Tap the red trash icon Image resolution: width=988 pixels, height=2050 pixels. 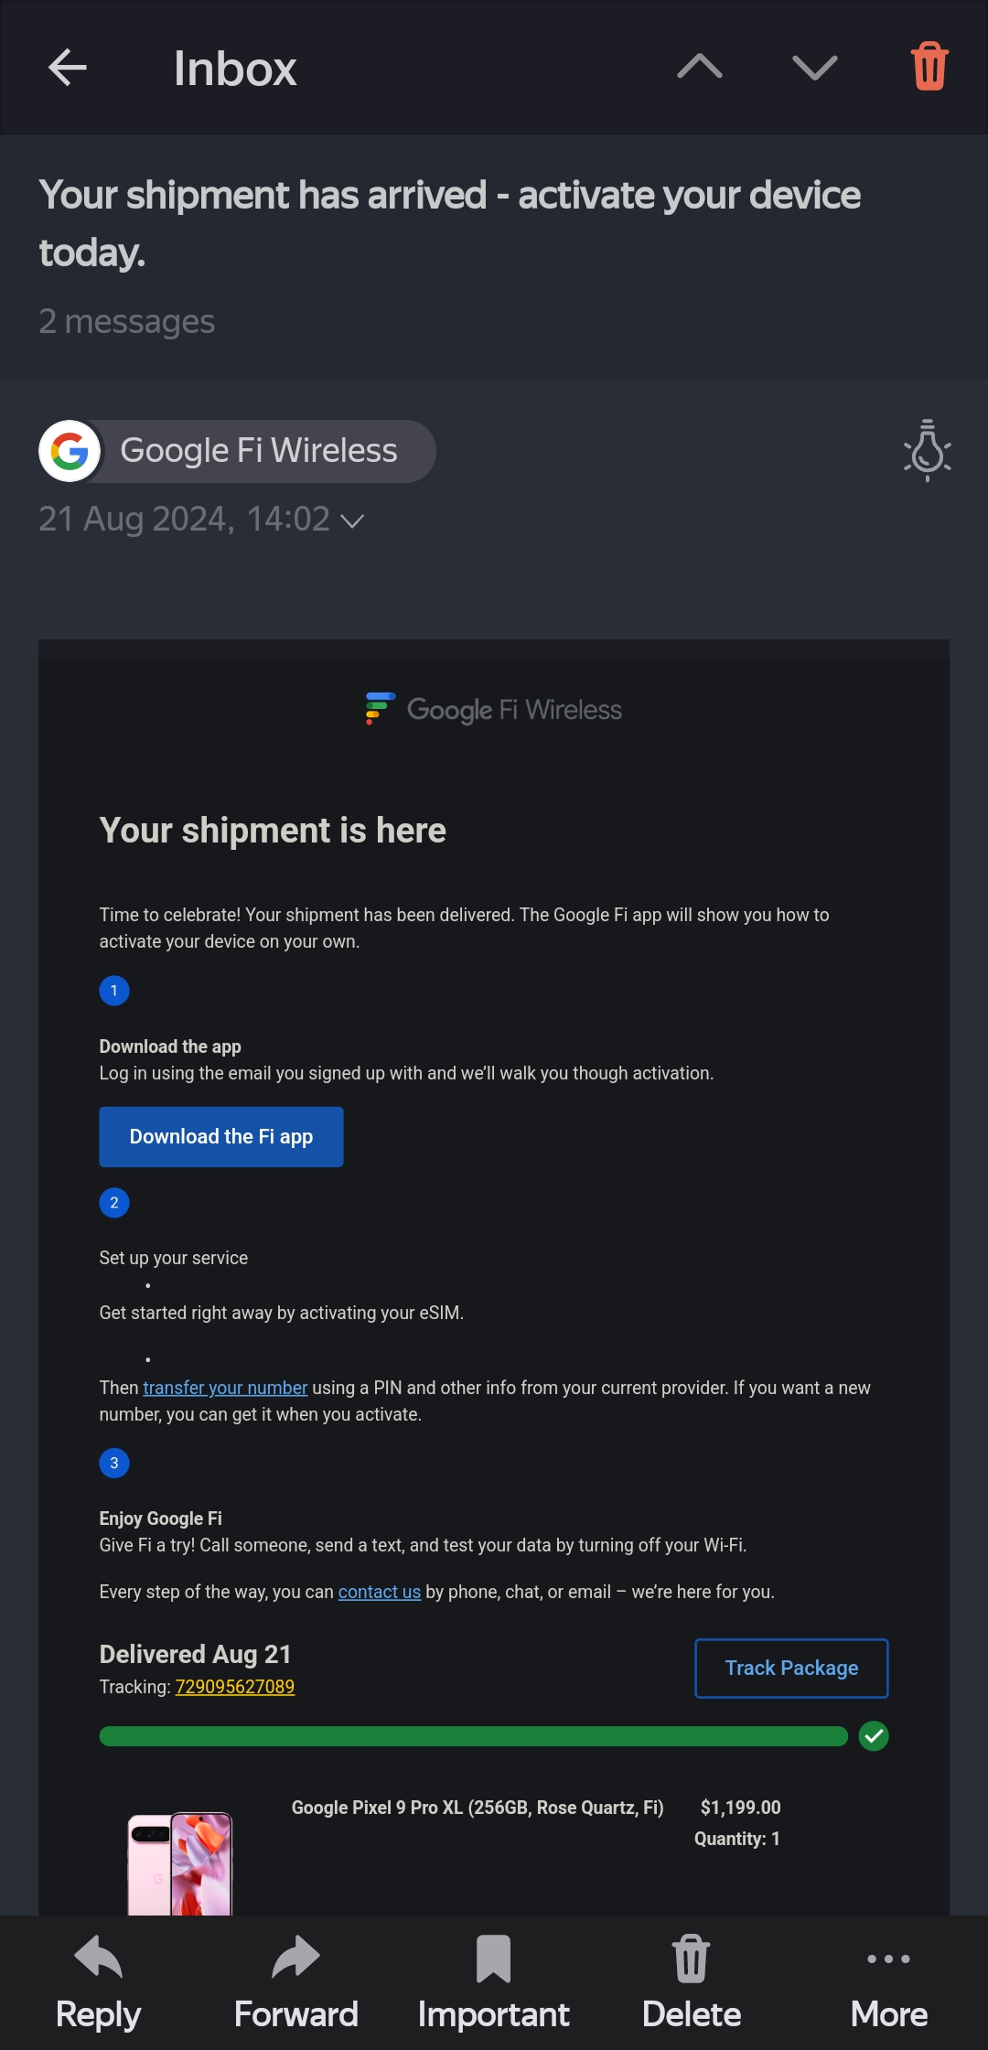(929, 67)
